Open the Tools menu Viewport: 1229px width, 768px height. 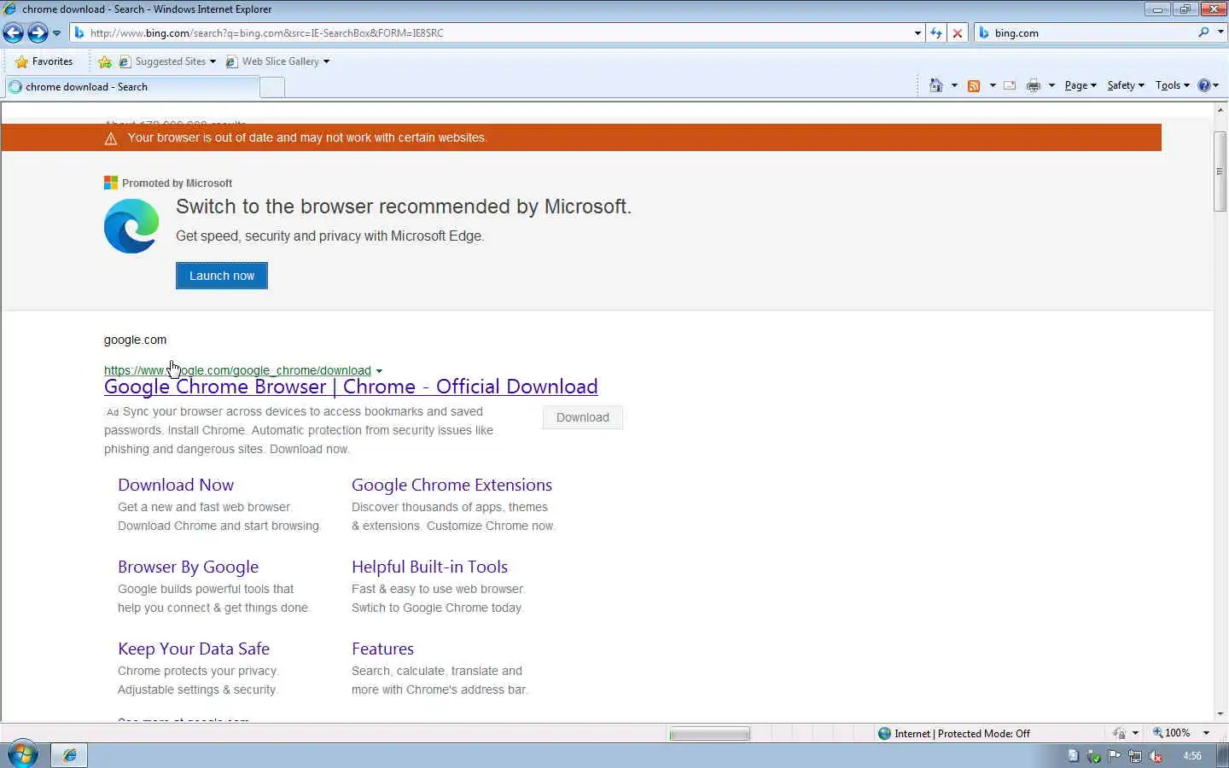[x=1172, y=85]
